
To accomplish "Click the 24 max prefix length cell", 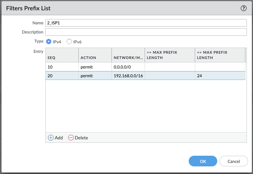I will pos(220,76).
